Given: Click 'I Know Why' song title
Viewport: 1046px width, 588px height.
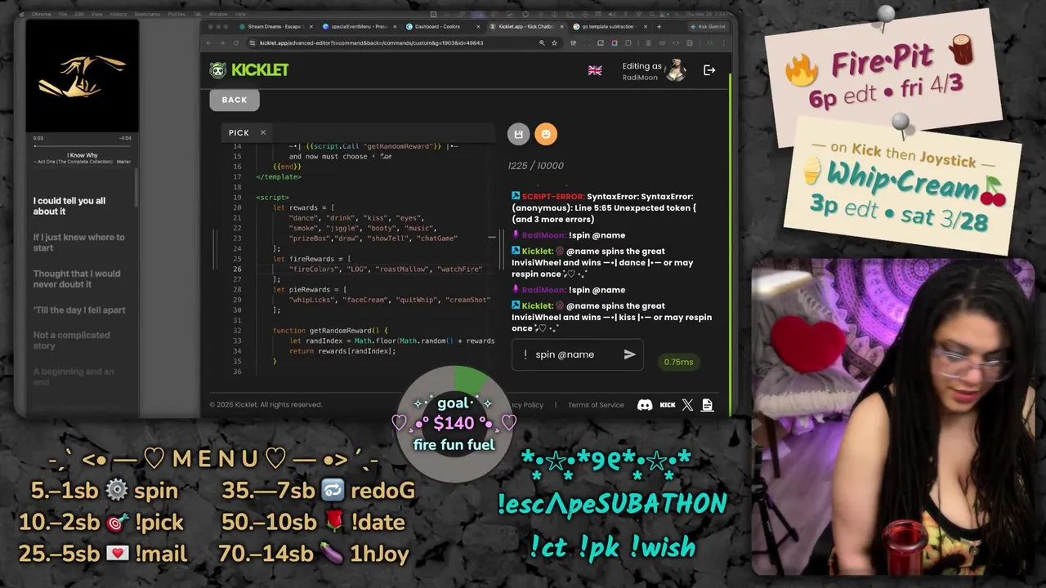Looking at the screenshot, I should pyautogui.click(x=82, y=155).
